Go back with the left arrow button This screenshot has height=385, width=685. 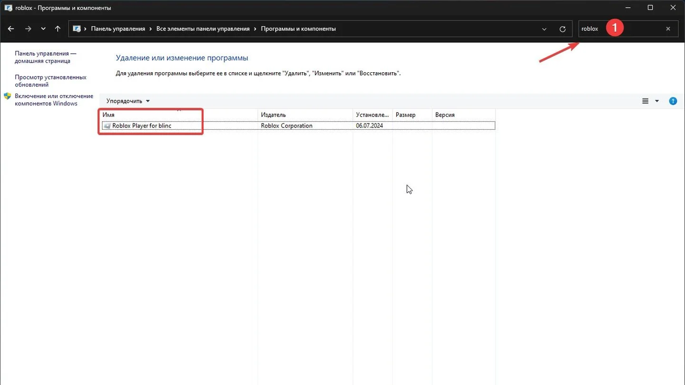[x=11, y=29]
